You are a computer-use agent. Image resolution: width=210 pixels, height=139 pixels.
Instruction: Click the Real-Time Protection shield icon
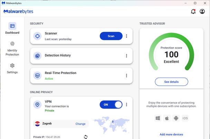37,76
